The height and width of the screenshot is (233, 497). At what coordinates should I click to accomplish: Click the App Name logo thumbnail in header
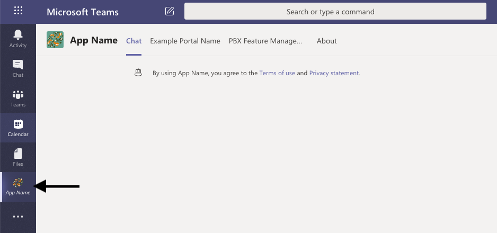[55, 40]
